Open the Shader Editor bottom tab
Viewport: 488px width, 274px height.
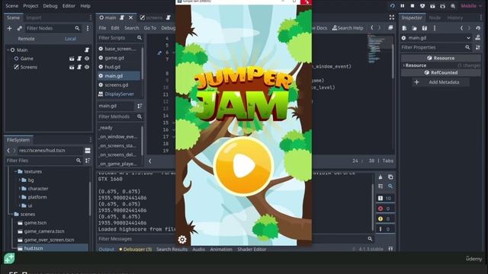[x=252, y=249]
